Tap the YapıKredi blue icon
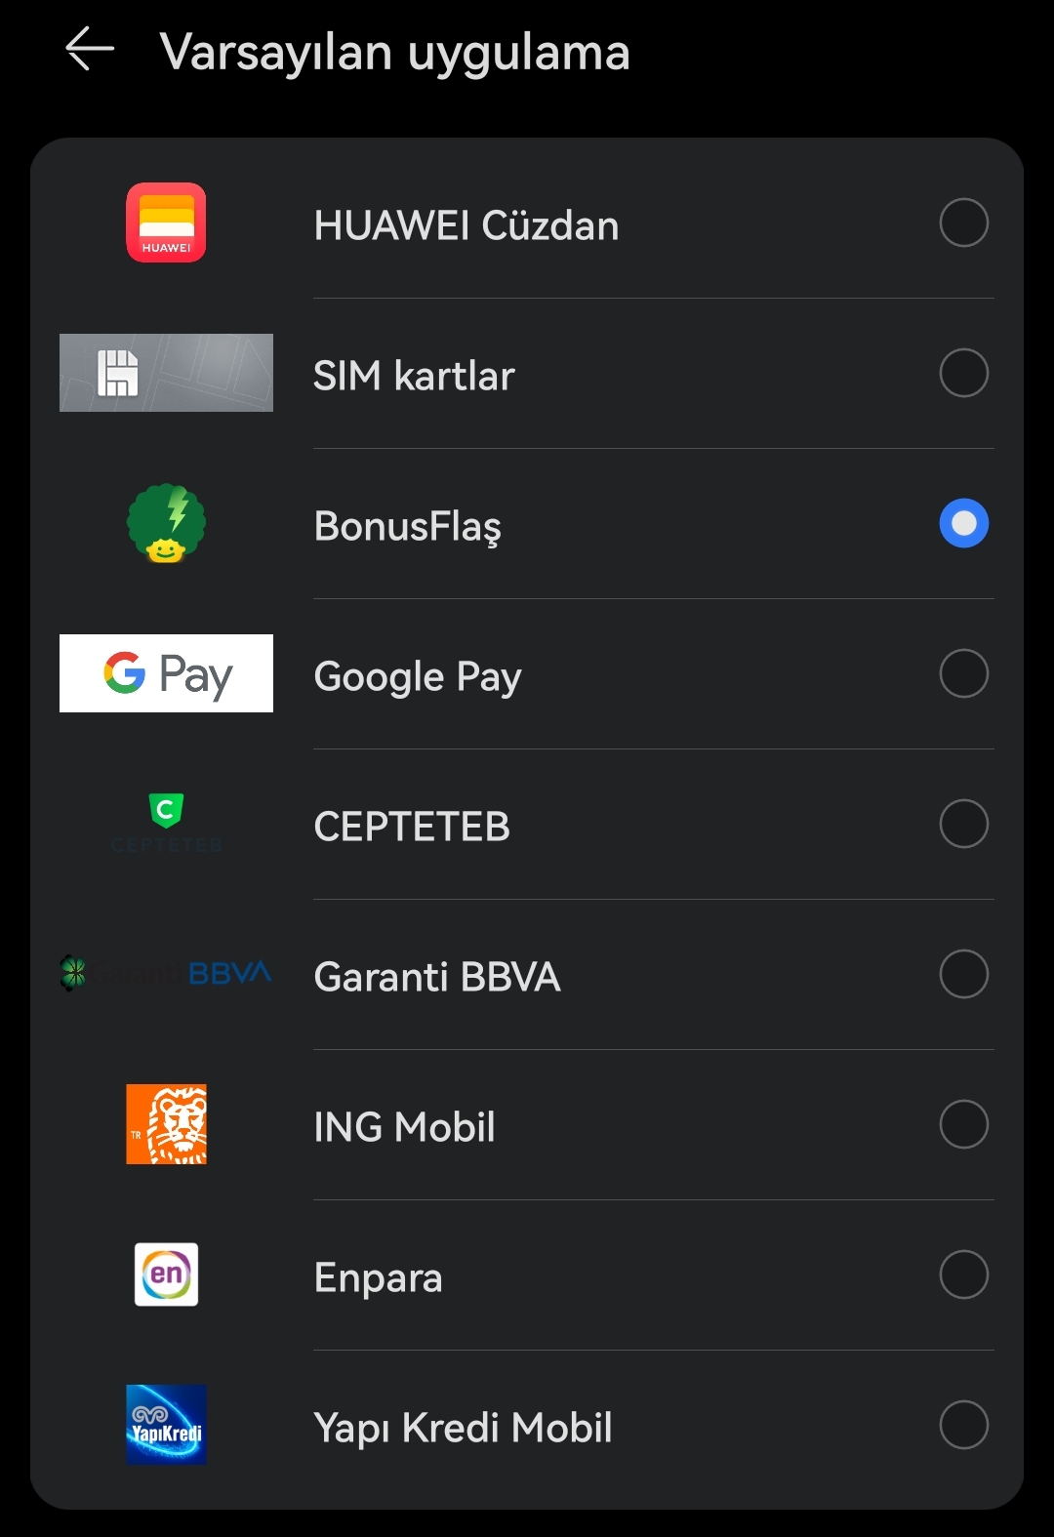 point(166,1425)
